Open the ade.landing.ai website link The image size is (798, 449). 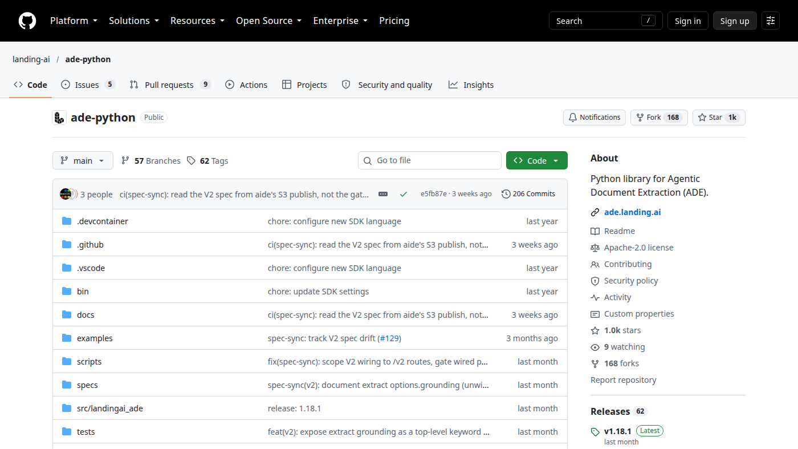point(633,212)
